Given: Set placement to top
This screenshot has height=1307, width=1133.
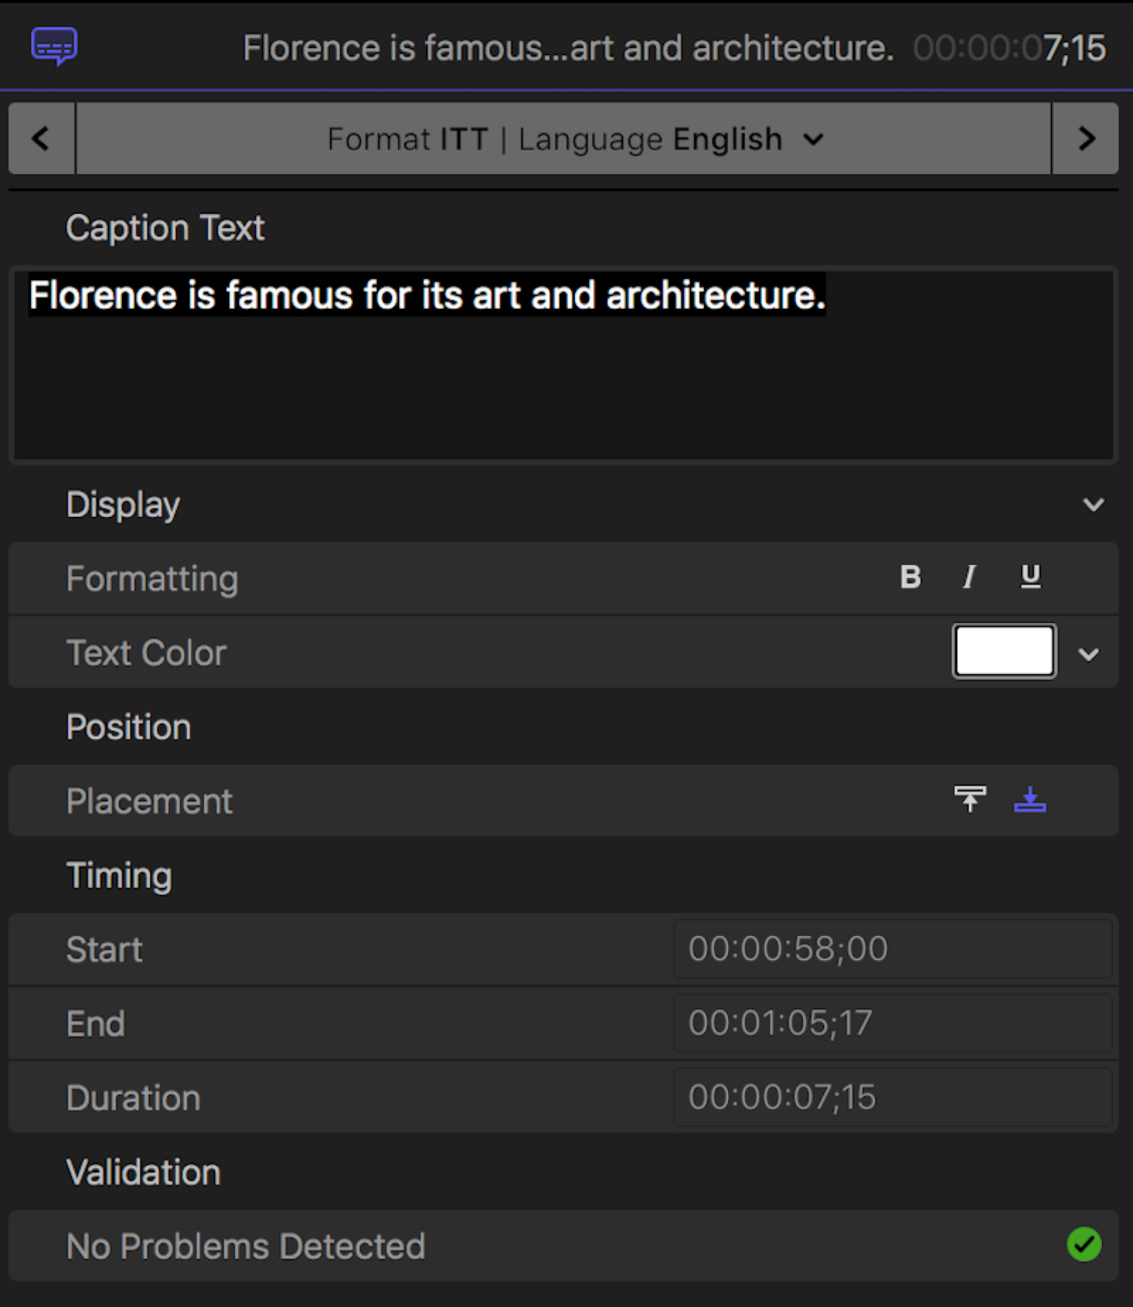Looking at the screenshot, I should pos(970,799).
